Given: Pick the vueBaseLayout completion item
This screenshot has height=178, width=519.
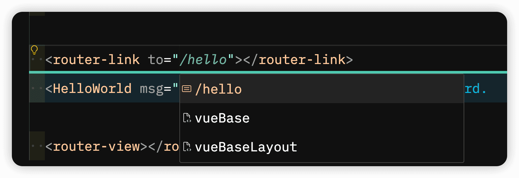Looking at the screenshot, I should (x=246, y=147).
